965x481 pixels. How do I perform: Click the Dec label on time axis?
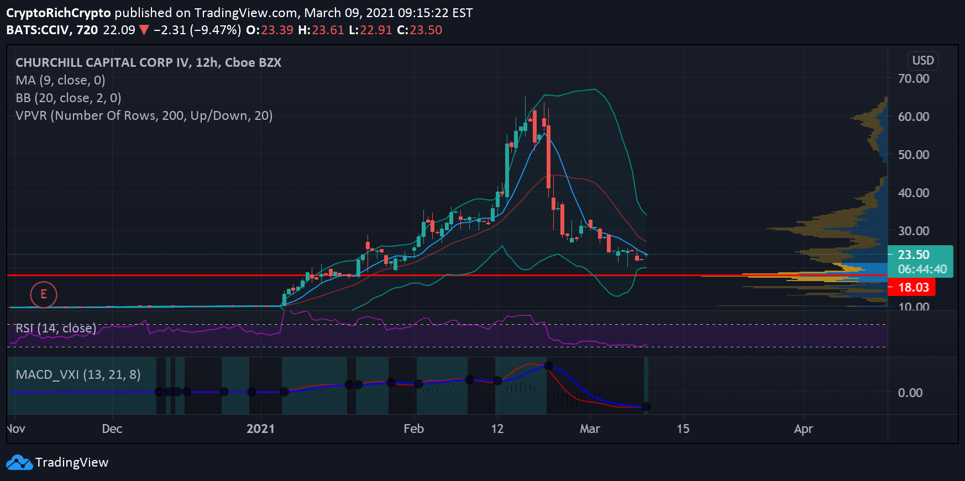112,429
